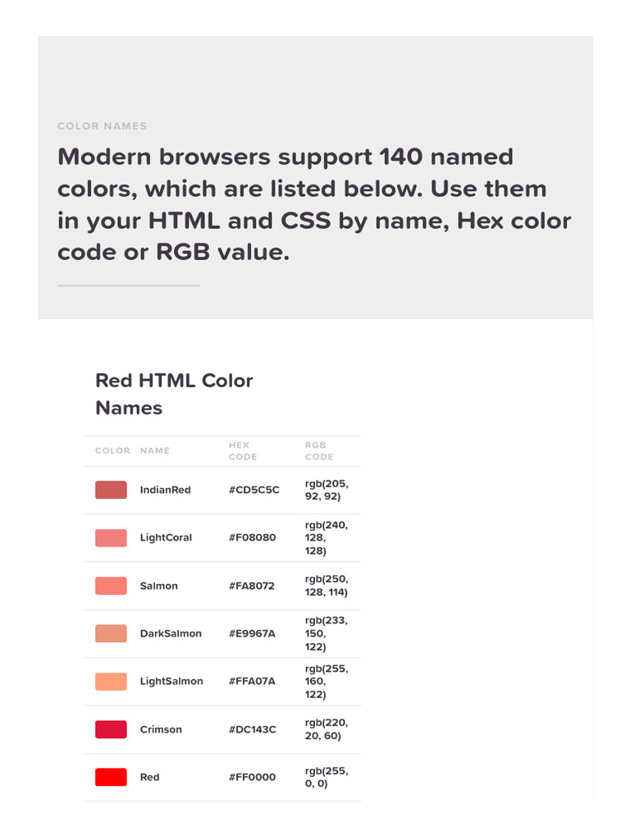The height and width of the screenshot is (840, 630).
Task: Click the LightSalmon color swatch
Action: (x=111, y=681)
